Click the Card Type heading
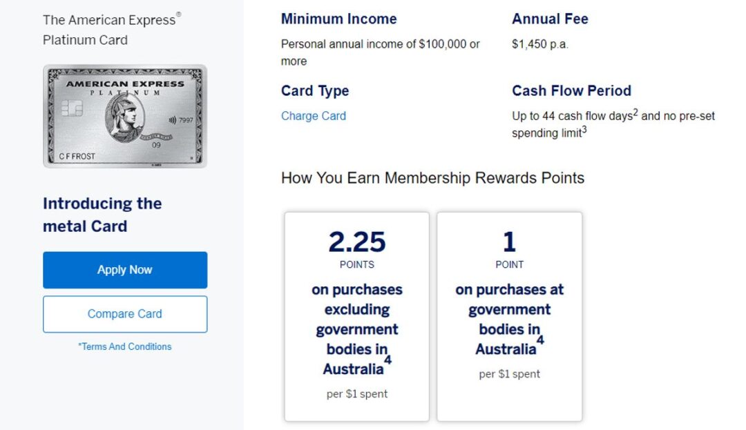Image resolution: width=746 pixels, height=430 pixels. 315,90
